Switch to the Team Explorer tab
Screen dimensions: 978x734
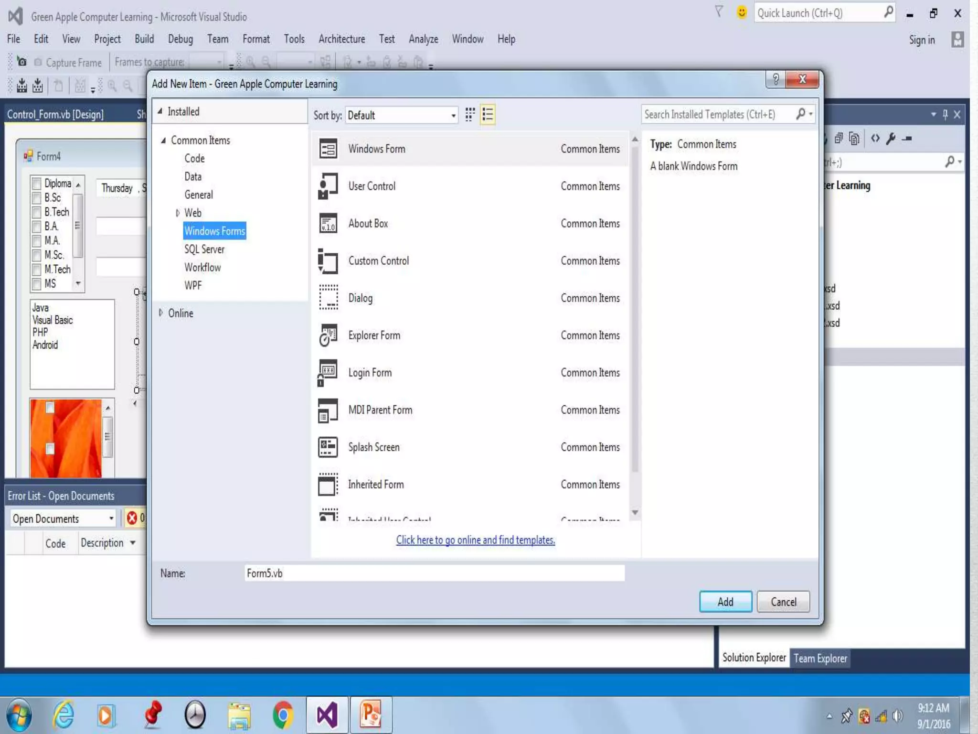(x=820, y=658)
